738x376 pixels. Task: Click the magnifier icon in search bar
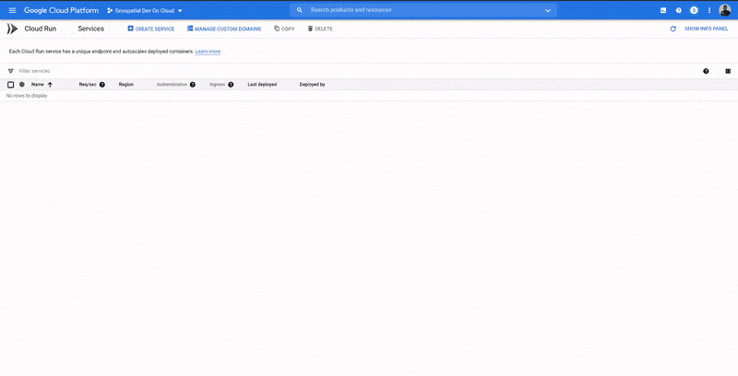point(299,10)
